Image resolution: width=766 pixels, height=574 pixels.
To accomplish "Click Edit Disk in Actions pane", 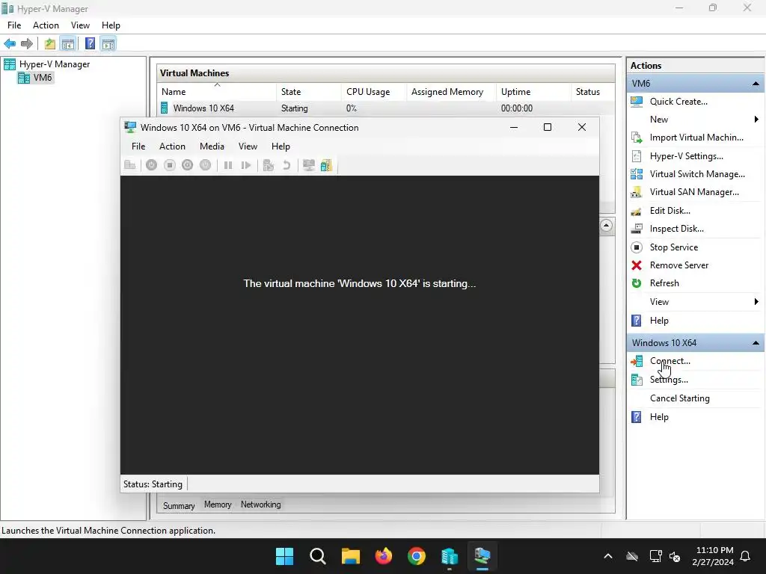I will click(x=670, y=211).
